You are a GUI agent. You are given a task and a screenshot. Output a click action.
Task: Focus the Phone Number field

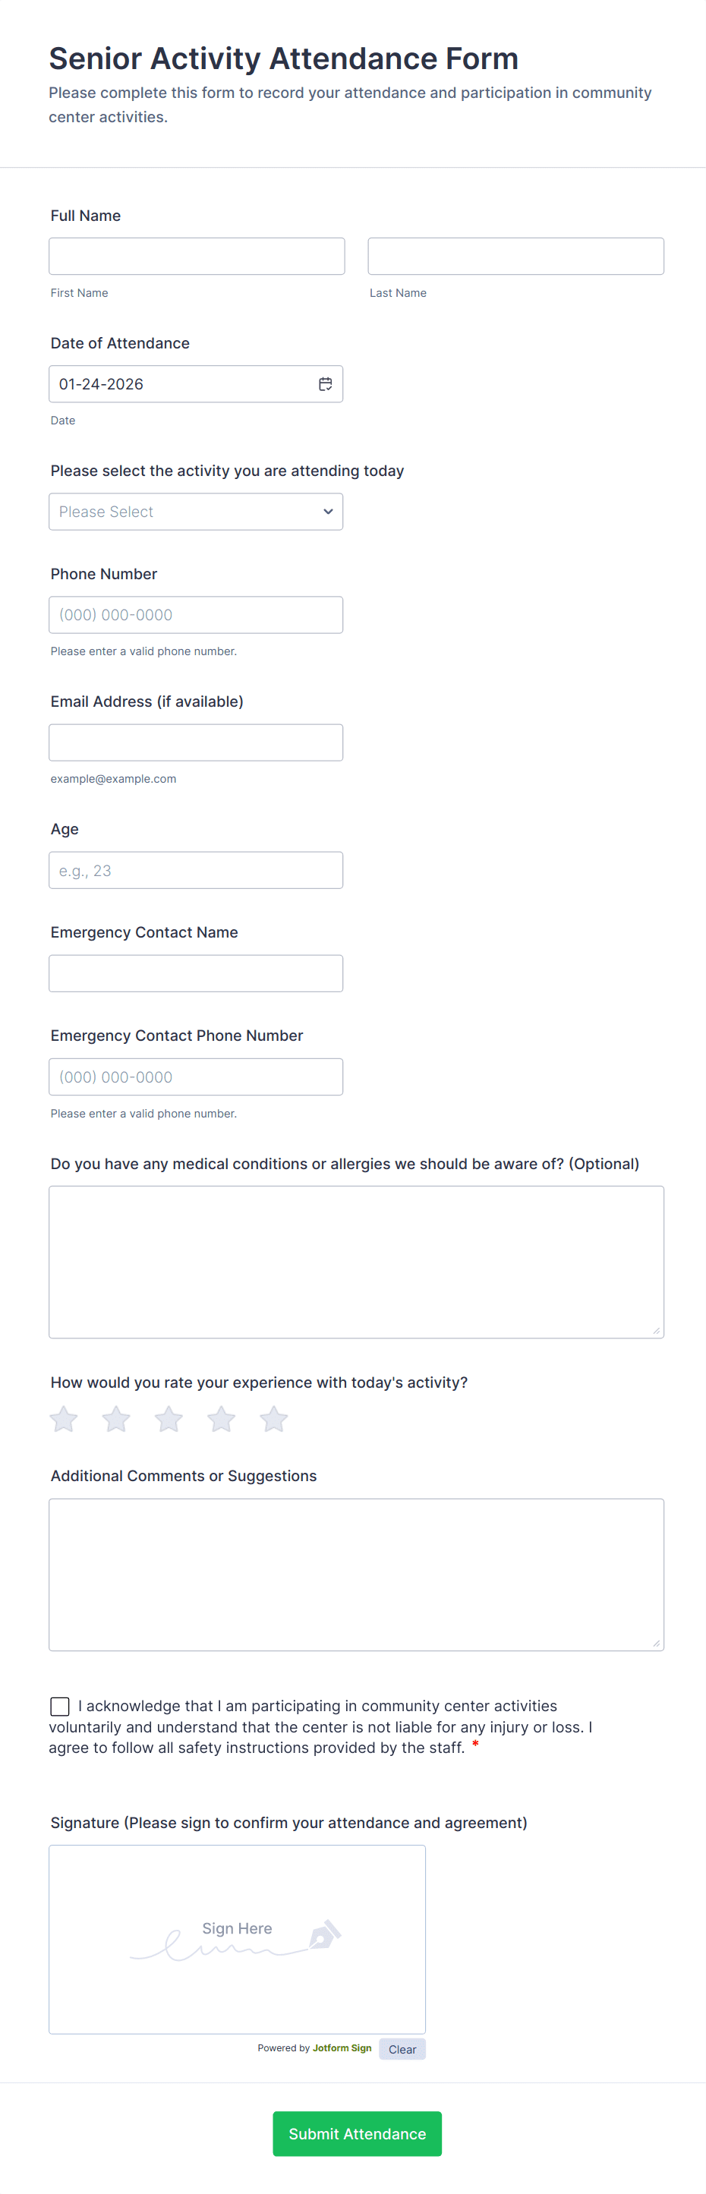click(x=196, y=614)
